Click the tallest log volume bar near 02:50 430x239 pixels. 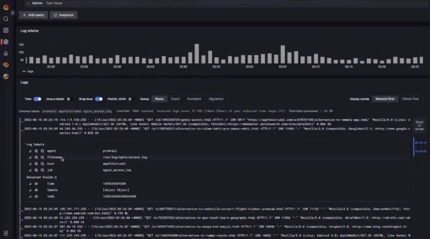point(197,54)
